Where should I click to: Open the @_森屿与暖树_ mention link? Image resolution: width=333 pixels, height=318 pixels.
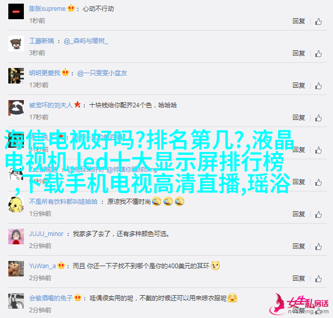tap(86, 41)
